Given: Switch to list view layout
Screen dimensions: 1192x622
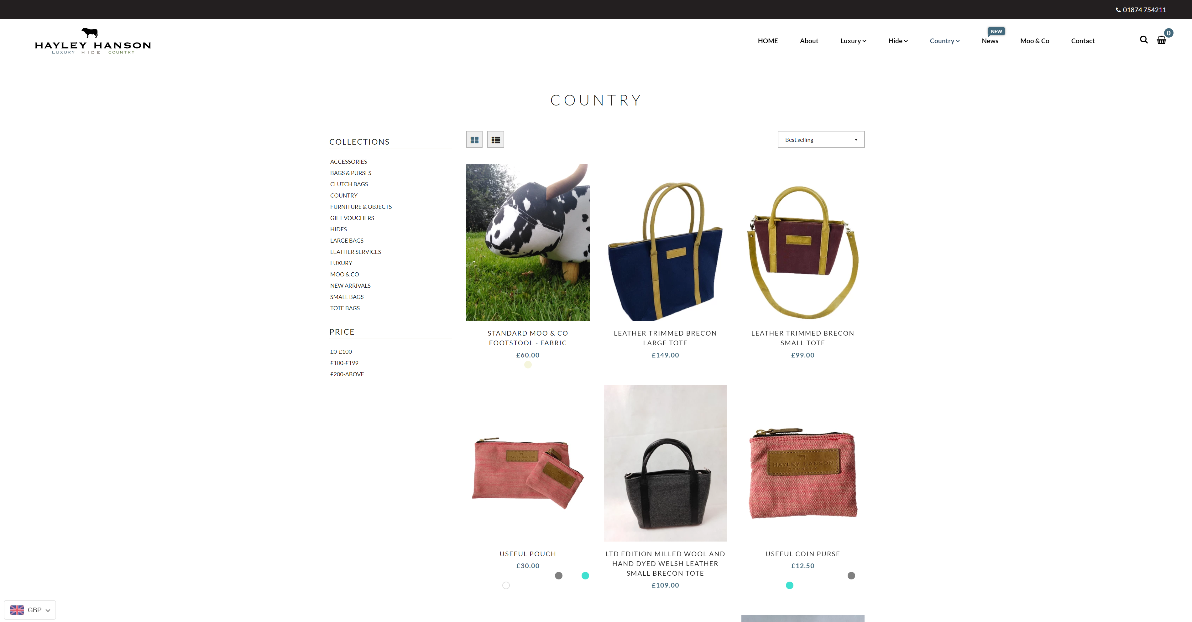Looking at the screenshot, I should [496, 140].
